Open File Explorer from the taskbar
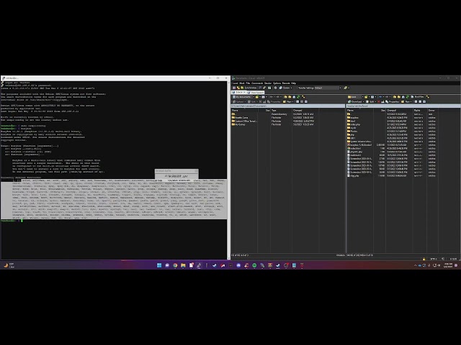 coord(183,265)
